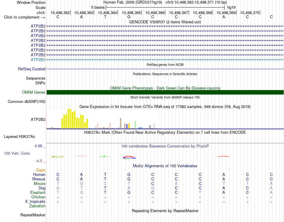The height and width of the screenshot is (222, 284).
Task: Open the light-blue ATP2B2 transcript label
Action: [38, 60]
